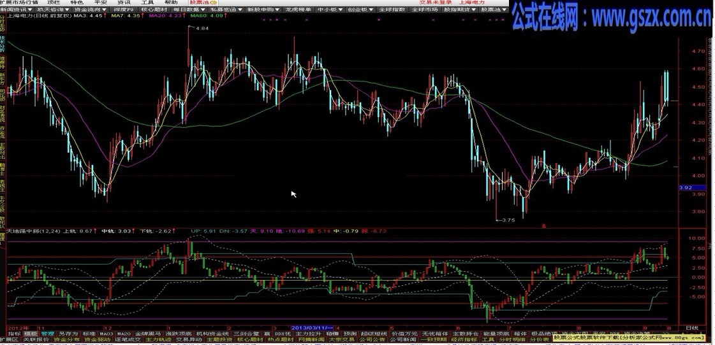Open the 主题投资 bottom tab

[219, 339]
